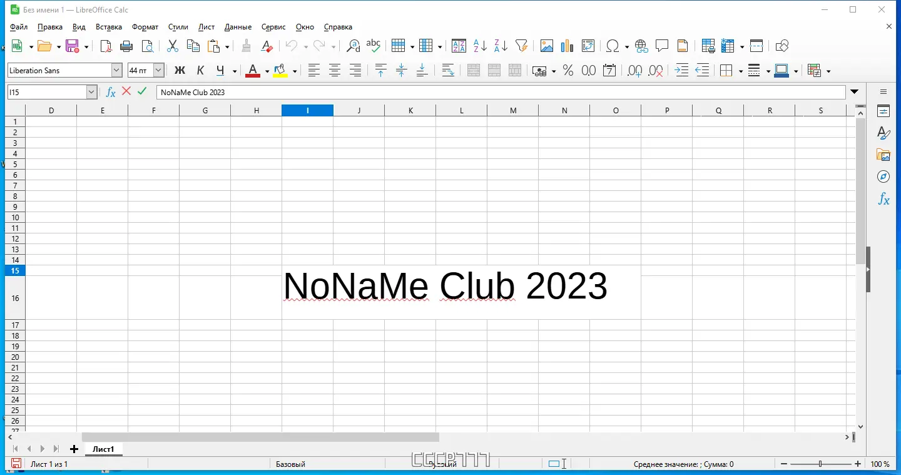Viewport: 901px width, 475px height.
Task: Run the spelling check
Action: (x=374, y=46)
